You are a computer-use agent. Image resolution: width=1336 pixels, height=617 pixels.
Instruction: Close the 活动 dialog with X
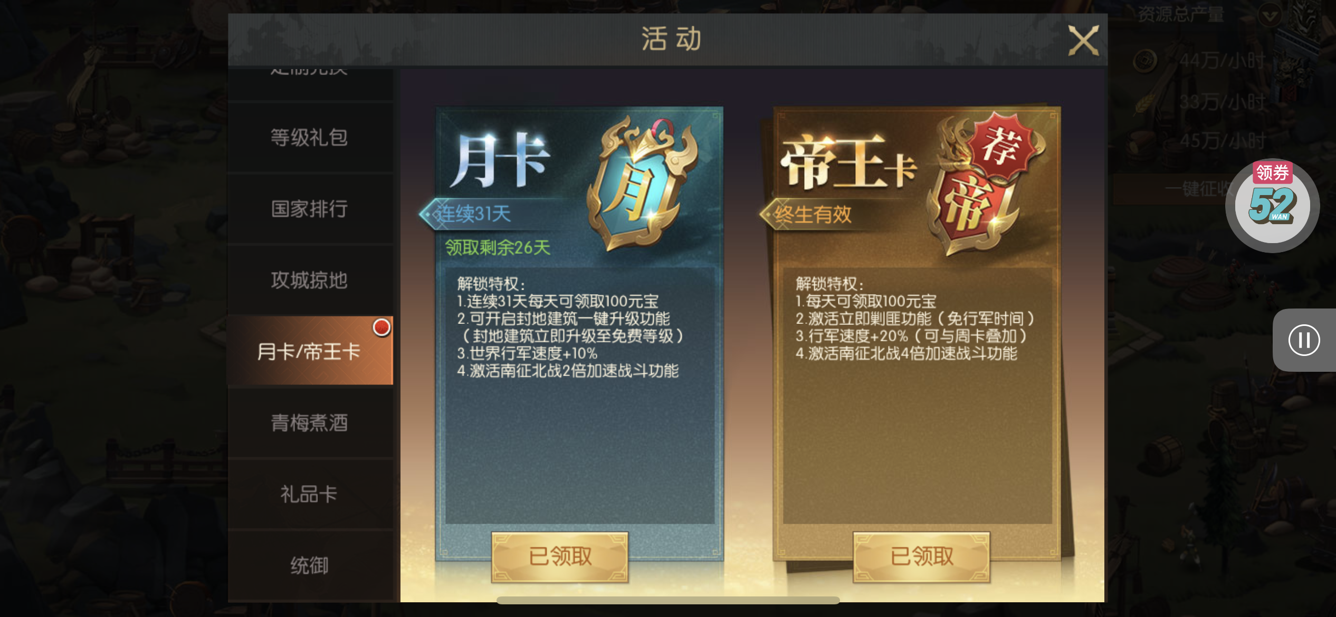click(1083, 40)
